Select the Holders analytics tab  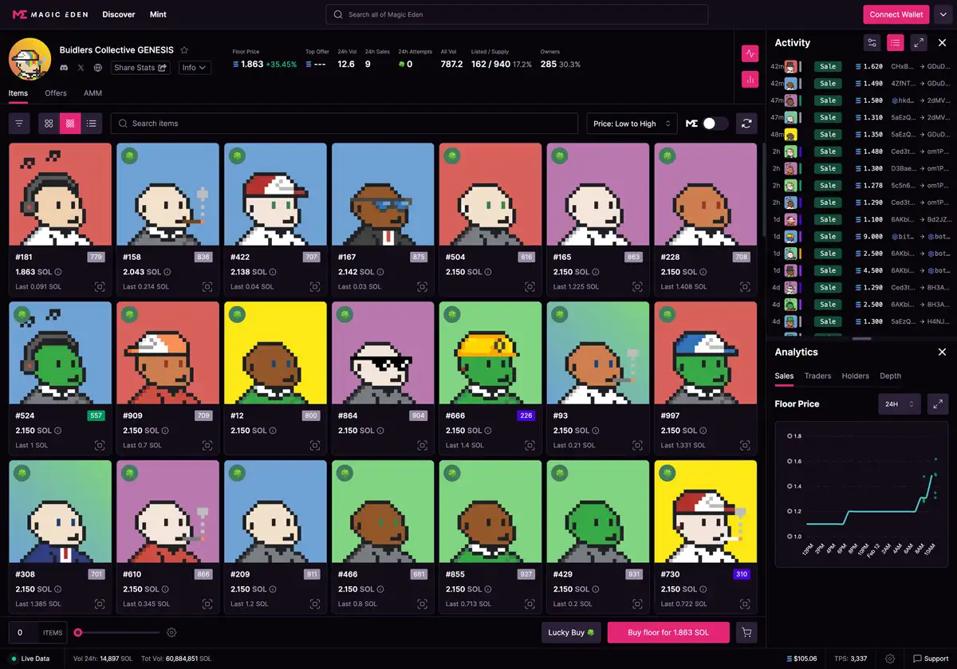point(856,376)
